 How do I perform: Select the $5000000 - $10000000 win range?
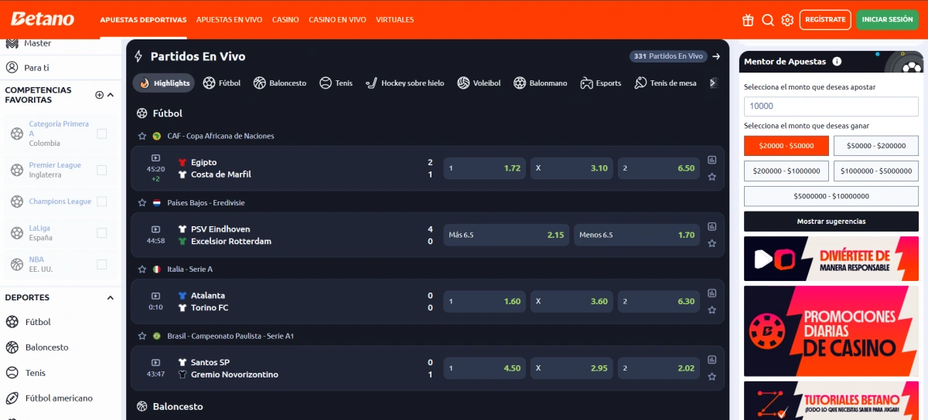831,196
